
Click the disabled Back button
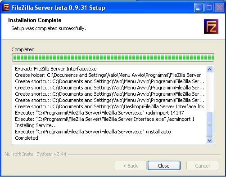coord(130,166)
